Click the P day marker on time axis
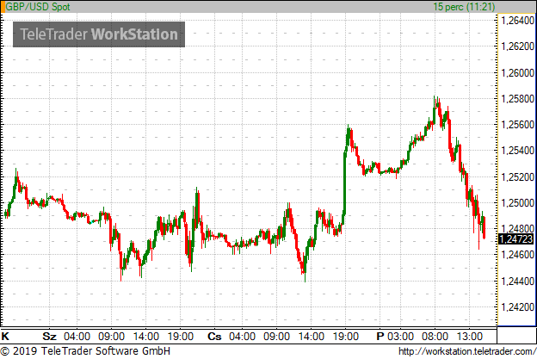The width and height of the screenshot is (537, 359). 380,336
